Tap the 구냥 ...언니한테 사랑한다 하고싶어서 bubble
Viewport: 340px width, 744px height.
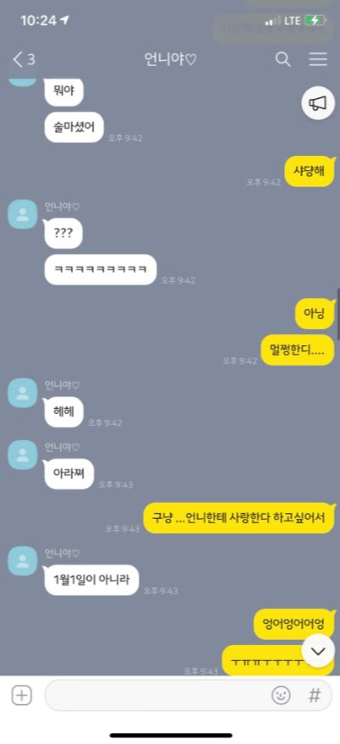coord(239,518)
